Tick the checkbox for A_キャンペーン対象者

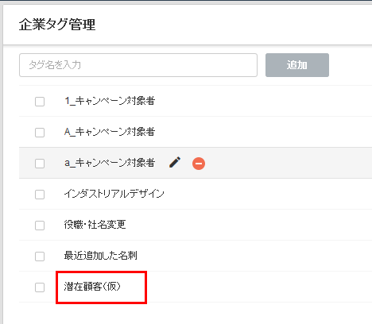coord(40,133)
